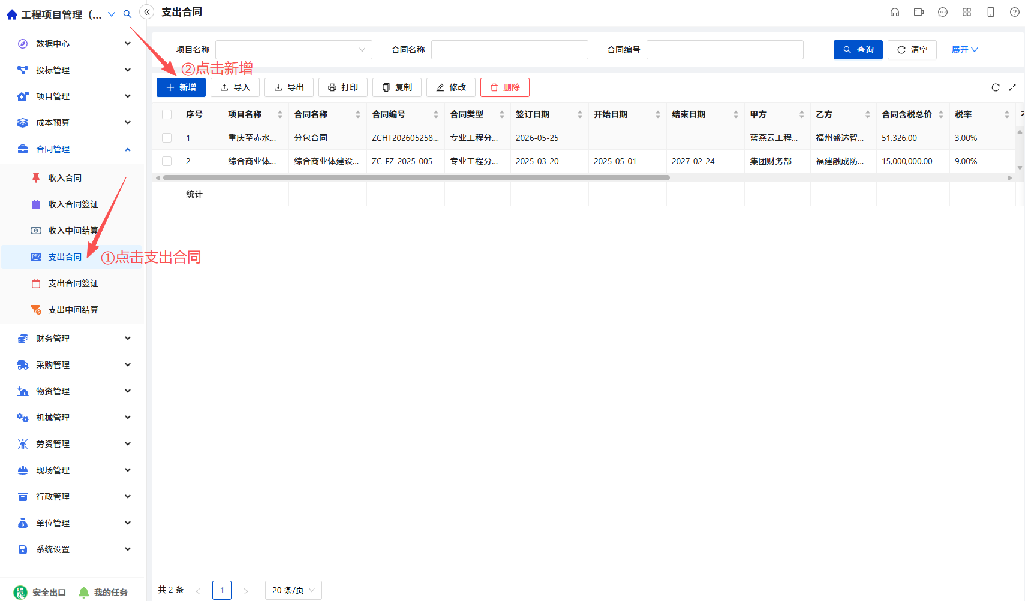Expand the 数据中心 menu chevron
The width and height of the screenshot is (1025, 601).
tap(128, 44)
